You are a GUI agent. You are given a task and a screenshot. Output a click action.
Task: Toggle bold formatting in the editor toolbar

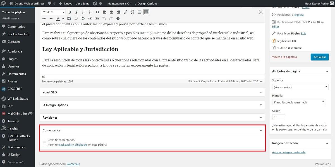click(x=70, y=12)
